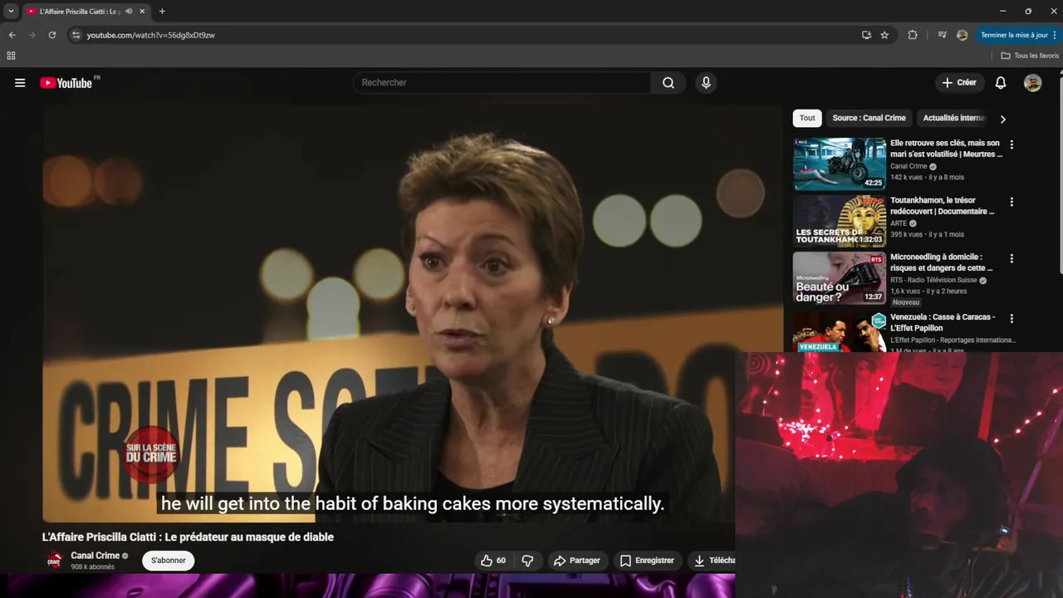Reload the current page
The image size is (1063, 598).
(x=51, y=35)
